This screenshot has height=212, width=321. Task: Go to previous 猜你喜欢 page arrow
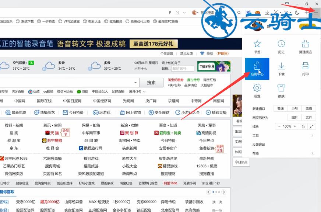(x=208, y=192)
